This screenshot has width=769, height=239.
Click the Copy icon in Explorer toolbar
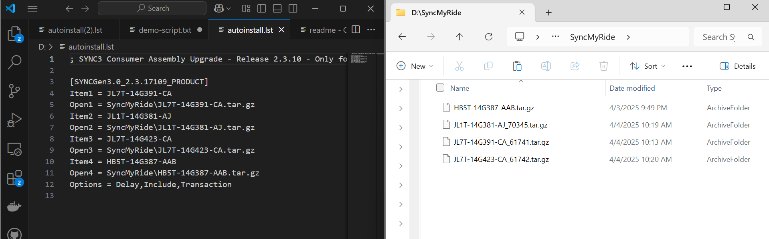click(x=488, y=66)
